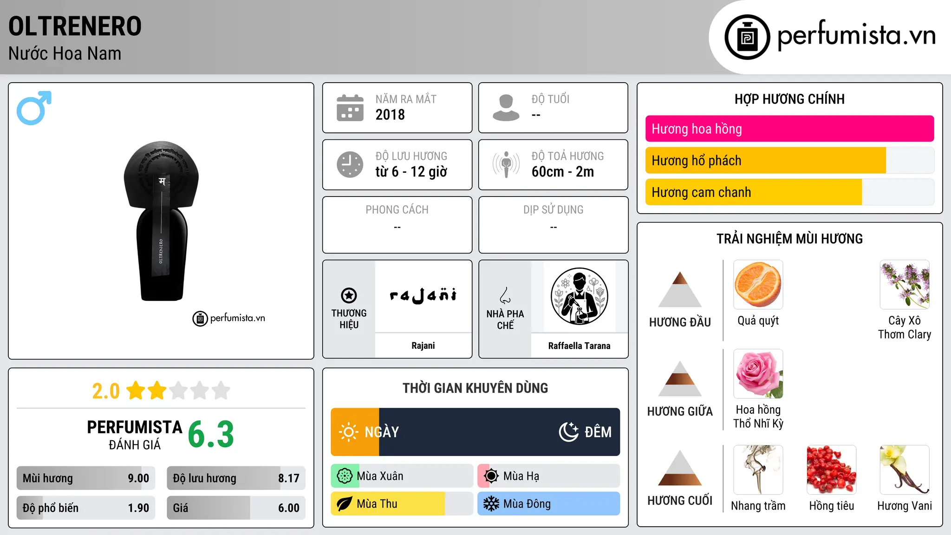Click the Giá 6.00 score bar

[236, 508]
